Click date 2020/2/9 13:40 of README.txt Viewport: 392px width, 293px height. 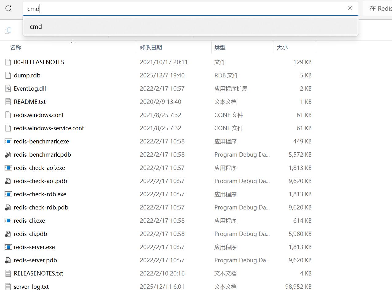160,102
